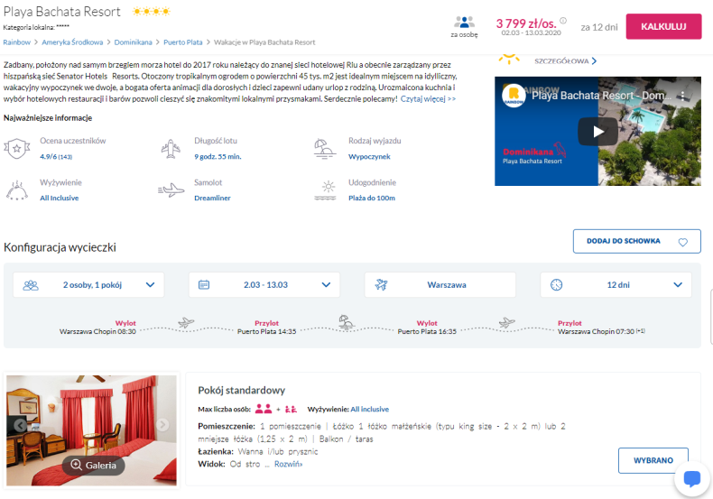Show next room photo with right arrow
The image size is (713, 499).
pyautogui.click(x=162, y=424)
